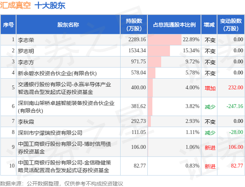This screenshot has height=187, width=245.
Task: Click holding value 292.73
Action: click(138, 121)
